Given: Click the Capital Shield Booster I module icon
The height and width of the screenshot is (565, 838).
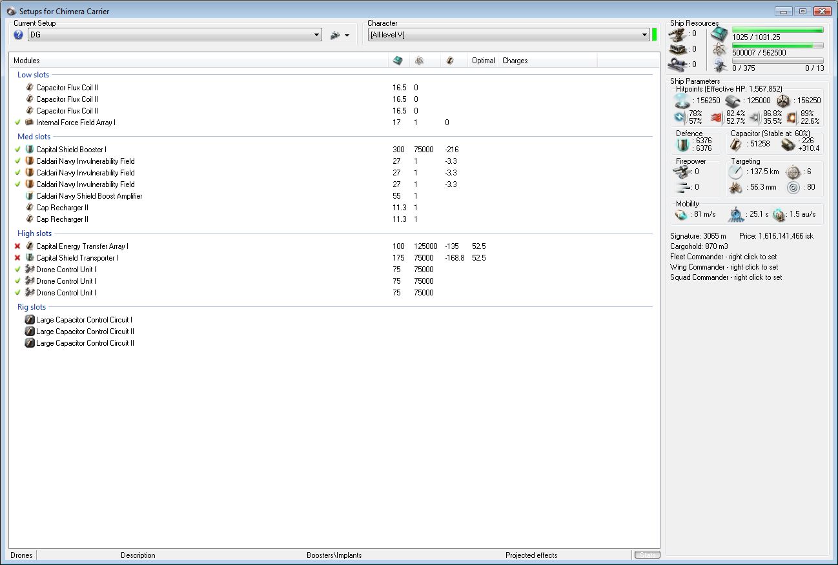Looking at the screenshot, I should (30, 150).
